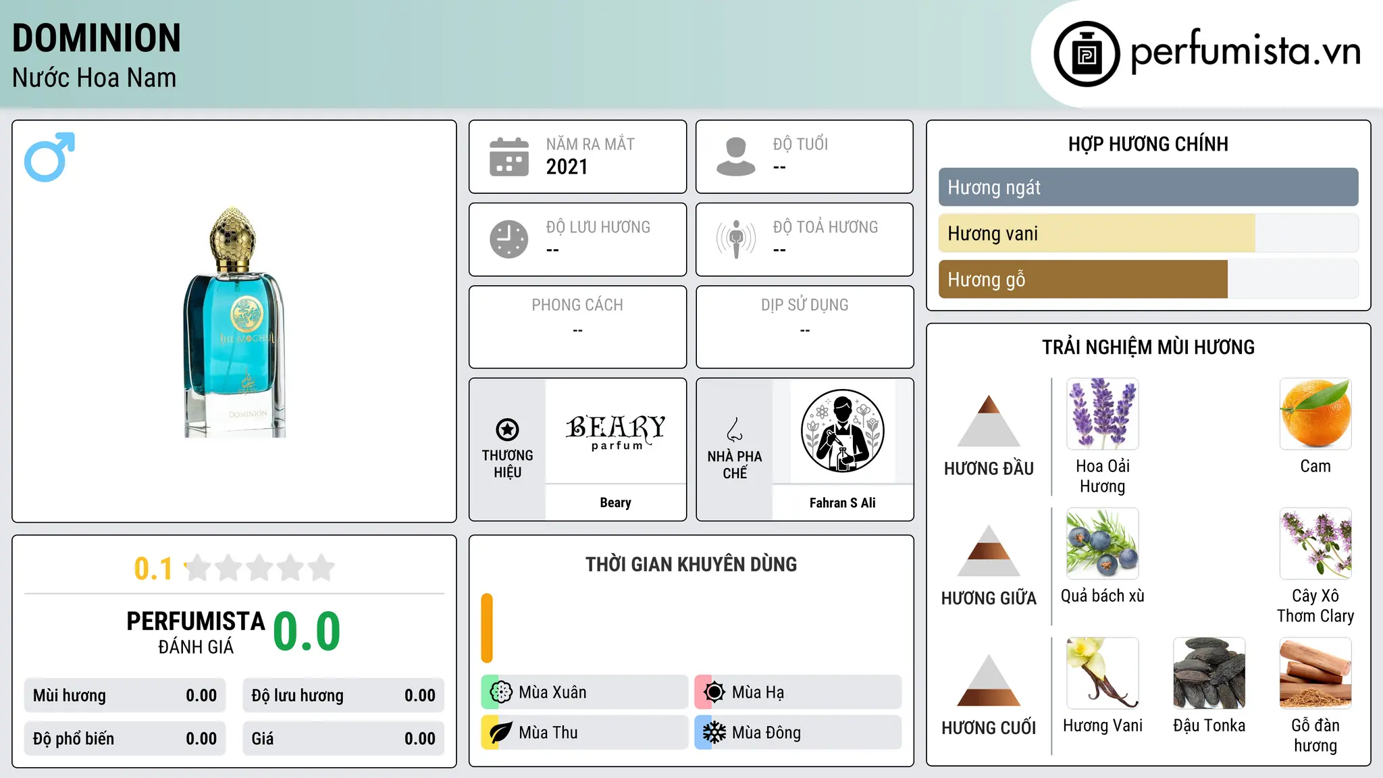Viewport: 1383px width, 778px height.
Task: Click the summer sun season icon
Action: pos(714,692)
